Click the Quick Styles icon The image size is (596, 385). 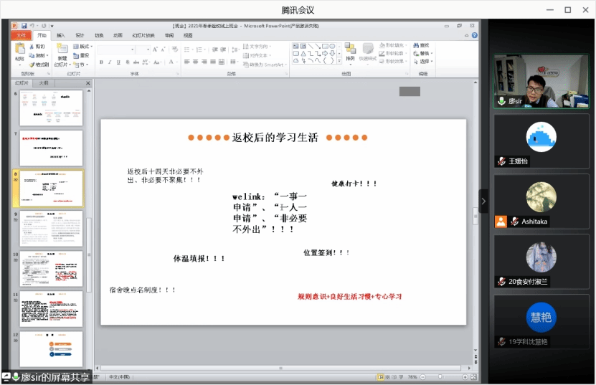(x=368, y=52)
